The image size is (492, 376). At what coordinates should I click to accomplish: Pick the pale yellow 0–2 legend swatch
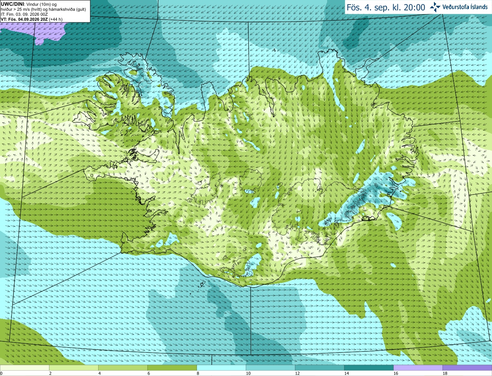25,368
